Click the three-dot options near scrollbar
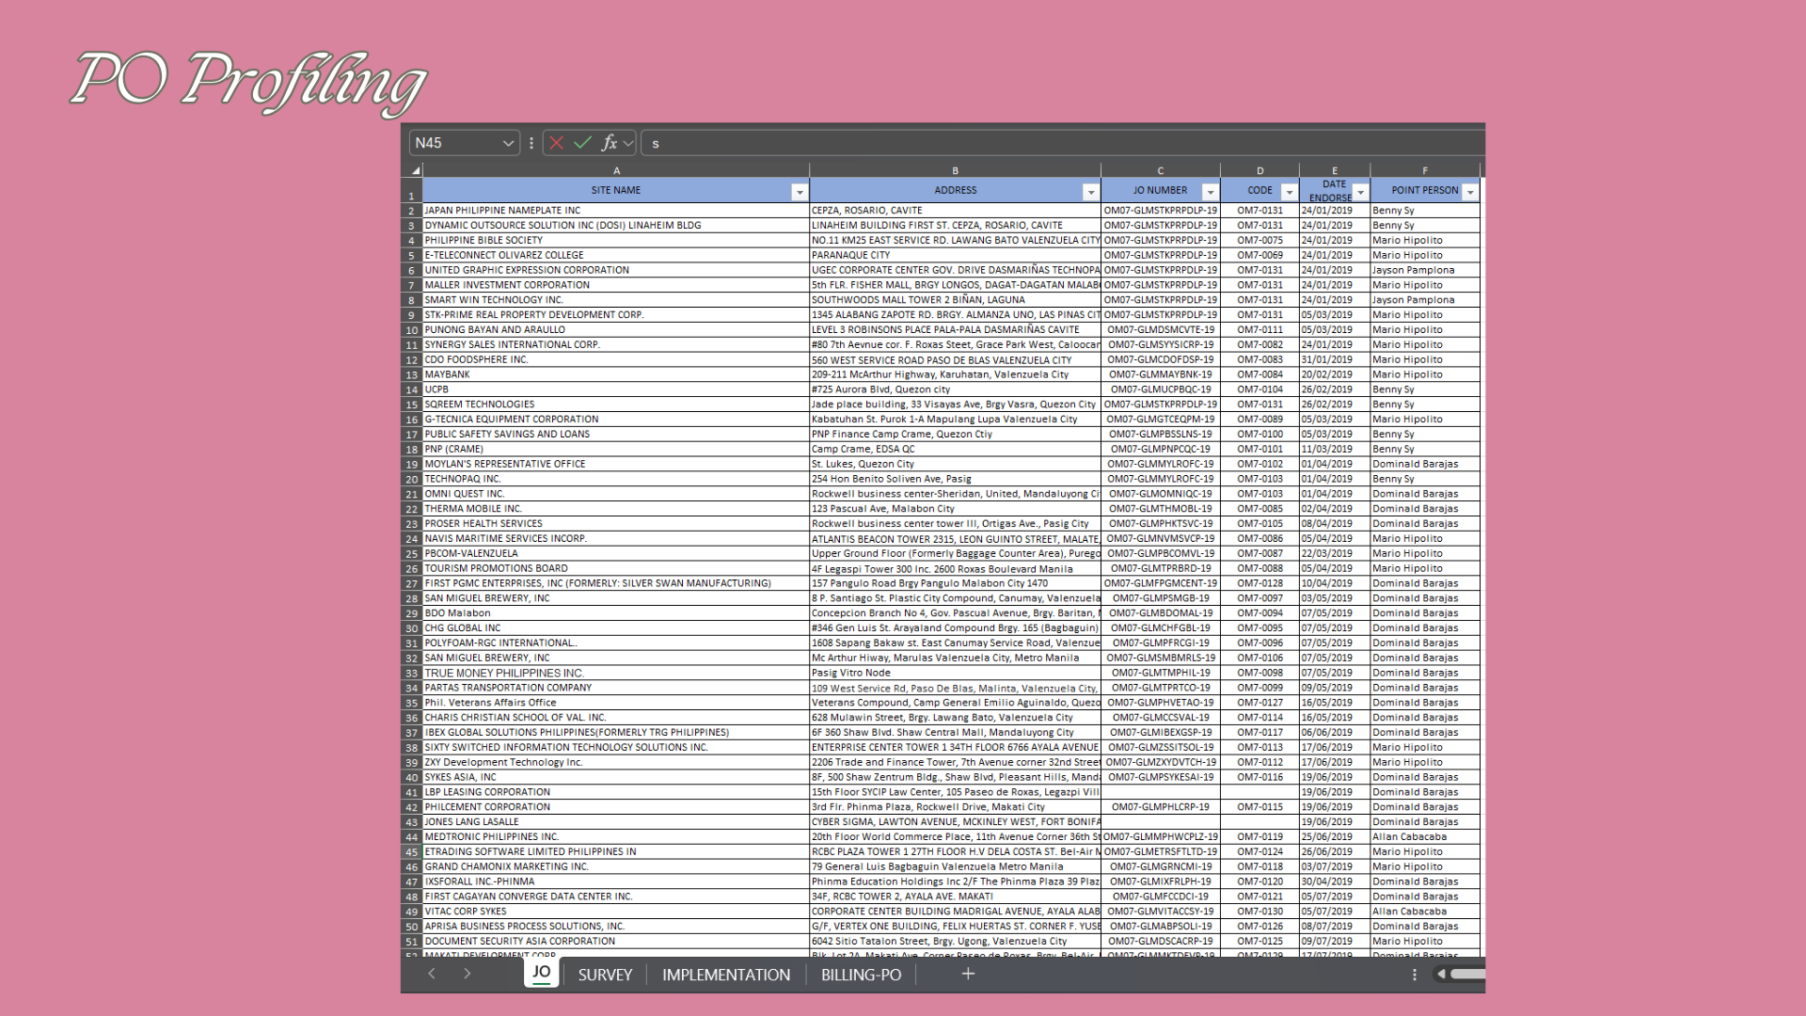Screen dimensions: 1806x1016 [x=1414, y=975]
